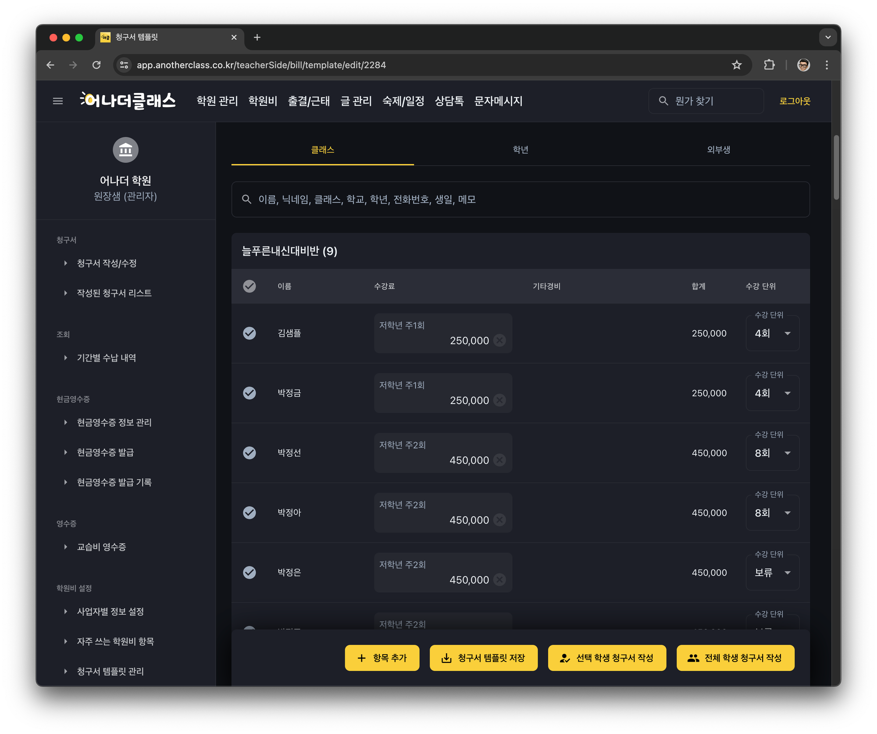Bookmark this page with star icon
Image resolution: width=877 pixels, height=734 pixels.
click(x=737, y=65)
